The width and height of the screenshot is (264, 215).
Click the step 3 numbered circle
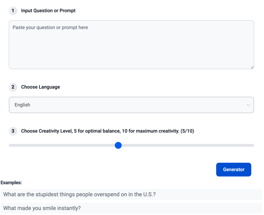13,131
